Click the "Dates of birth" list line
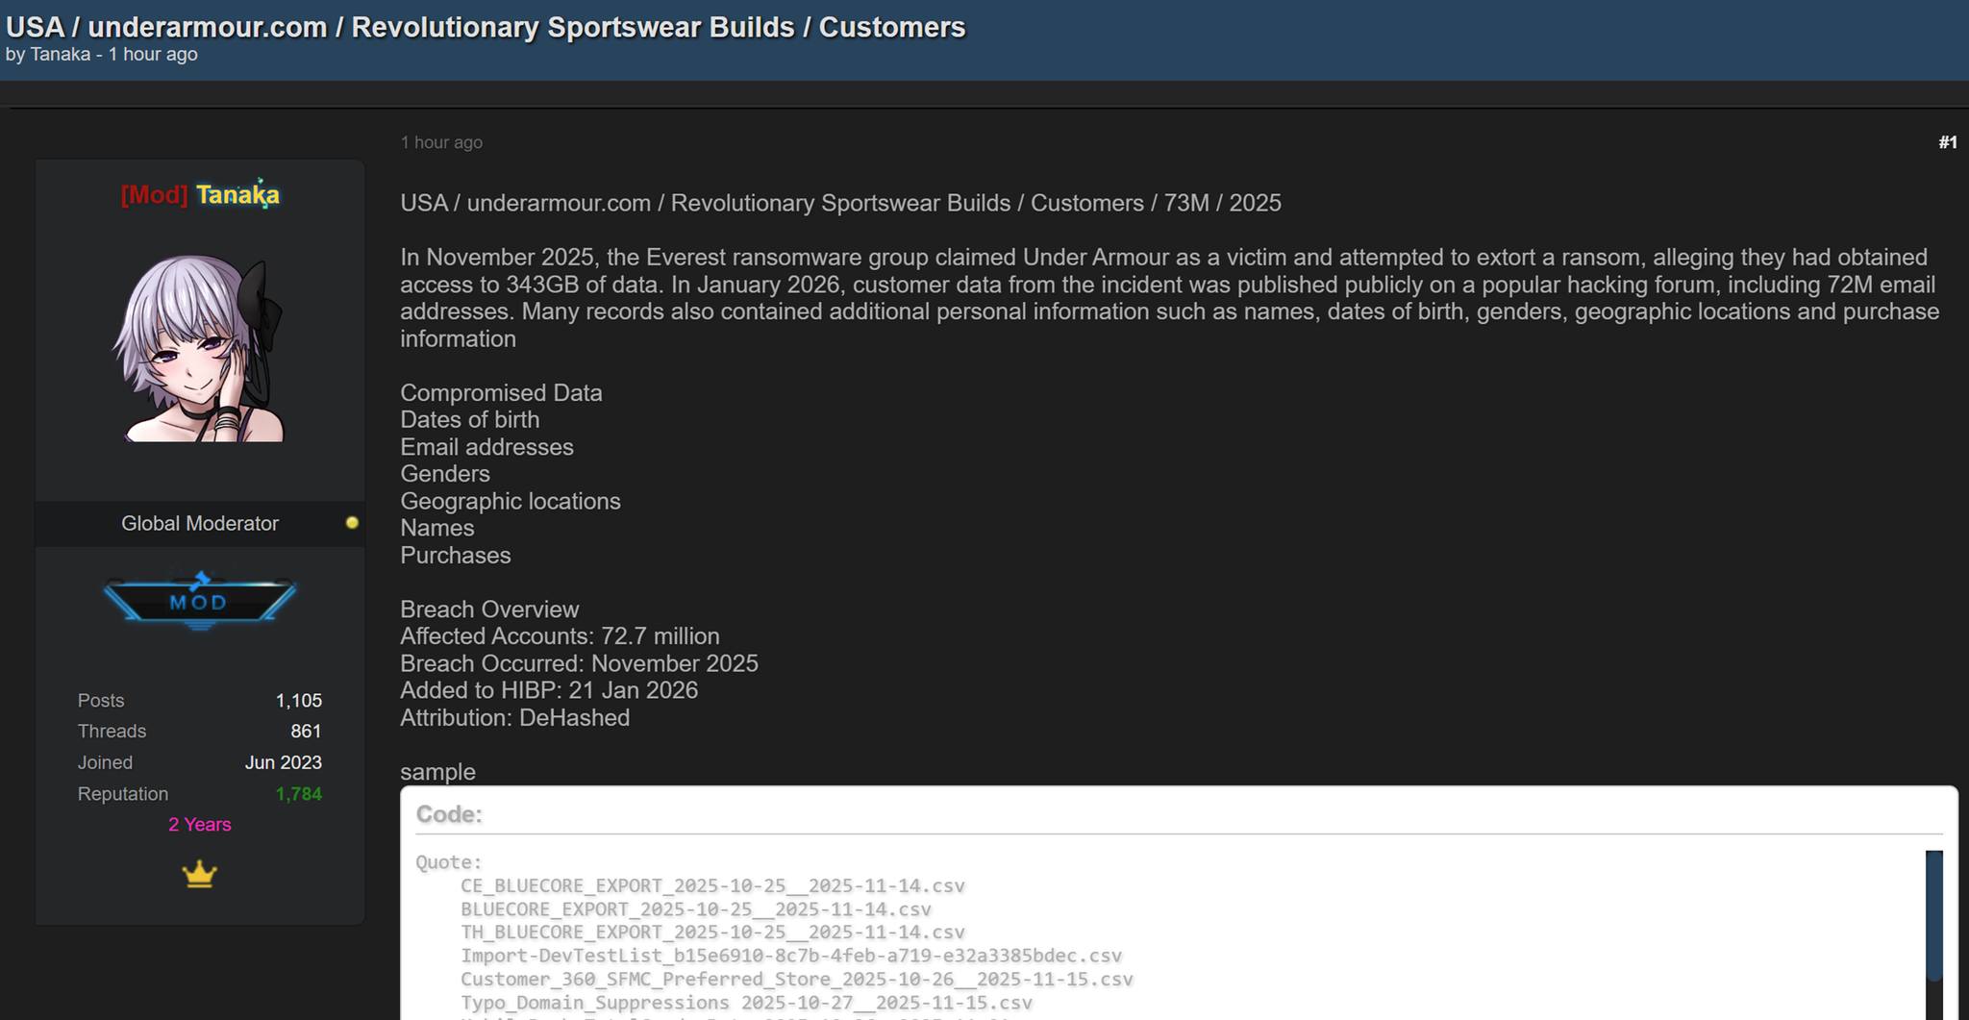1969x1020 pixels. click(470, 420)
